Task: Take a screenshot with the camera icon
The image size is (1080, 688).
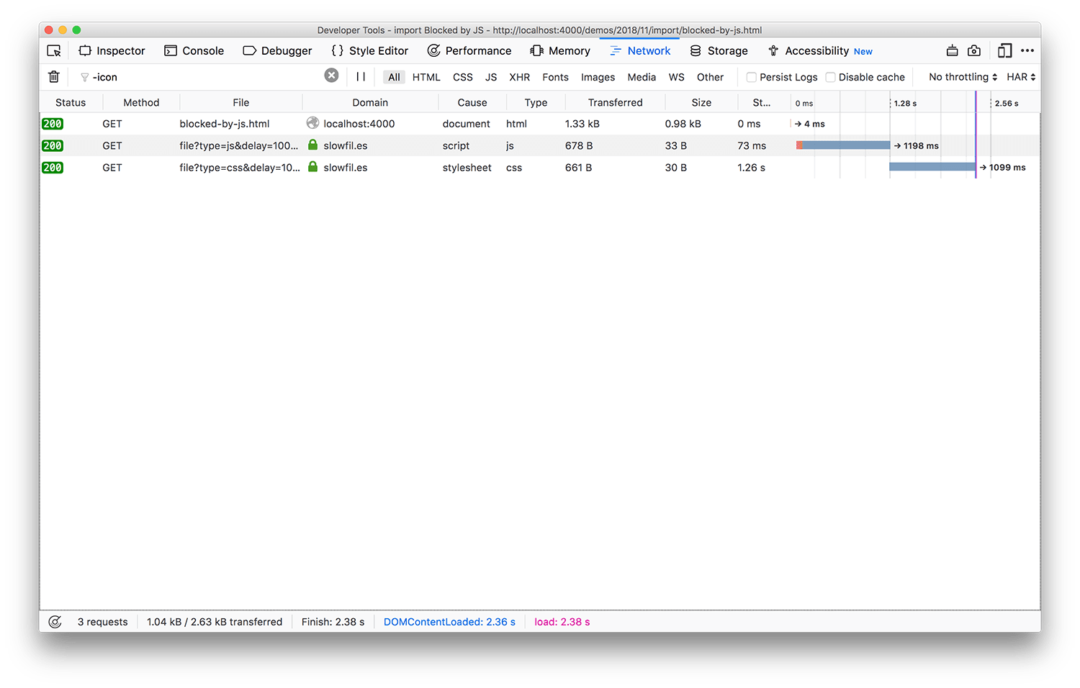Action: click(974, 50)
